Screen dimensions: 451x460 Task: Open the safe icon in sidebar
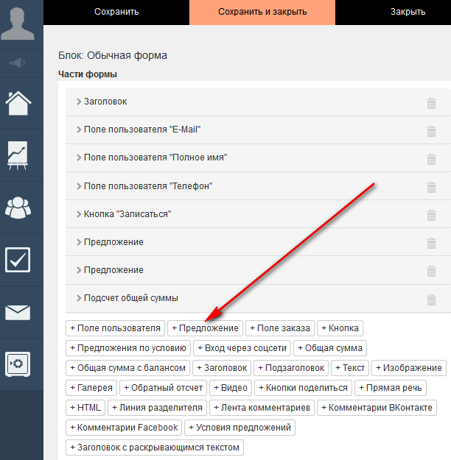(x=18, y=364)
